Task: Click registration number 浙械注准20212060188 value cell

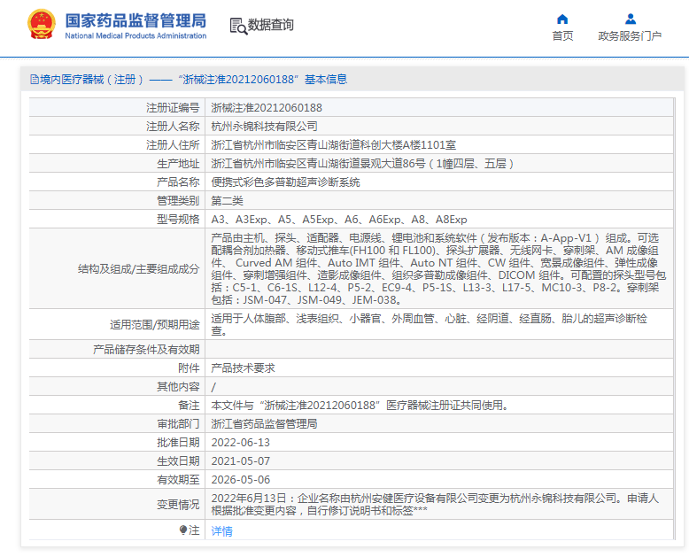Action: pos(267,108)
